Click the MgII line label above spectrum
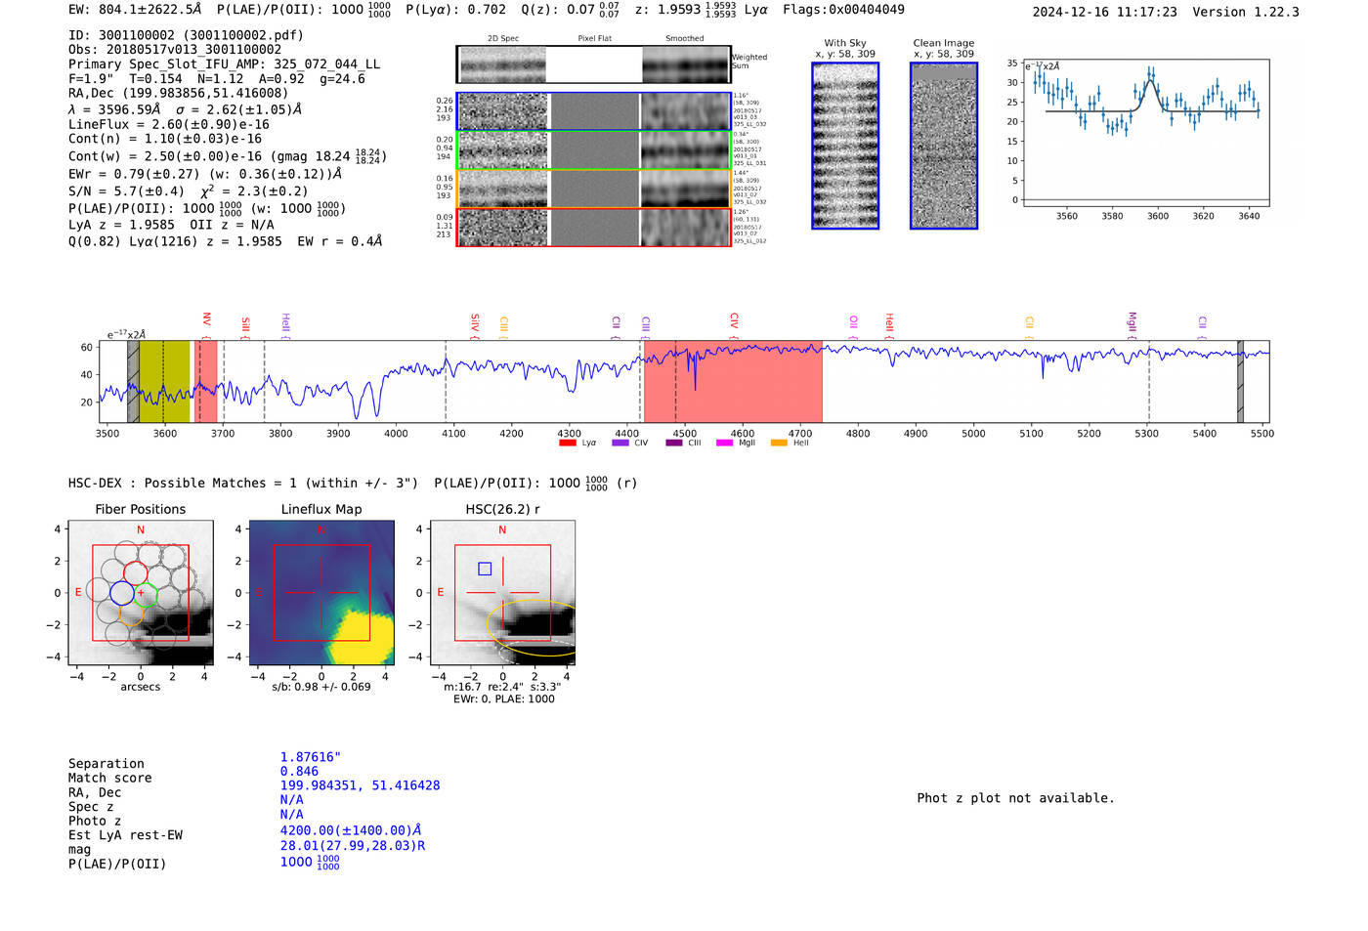 tap(1133, 322)
